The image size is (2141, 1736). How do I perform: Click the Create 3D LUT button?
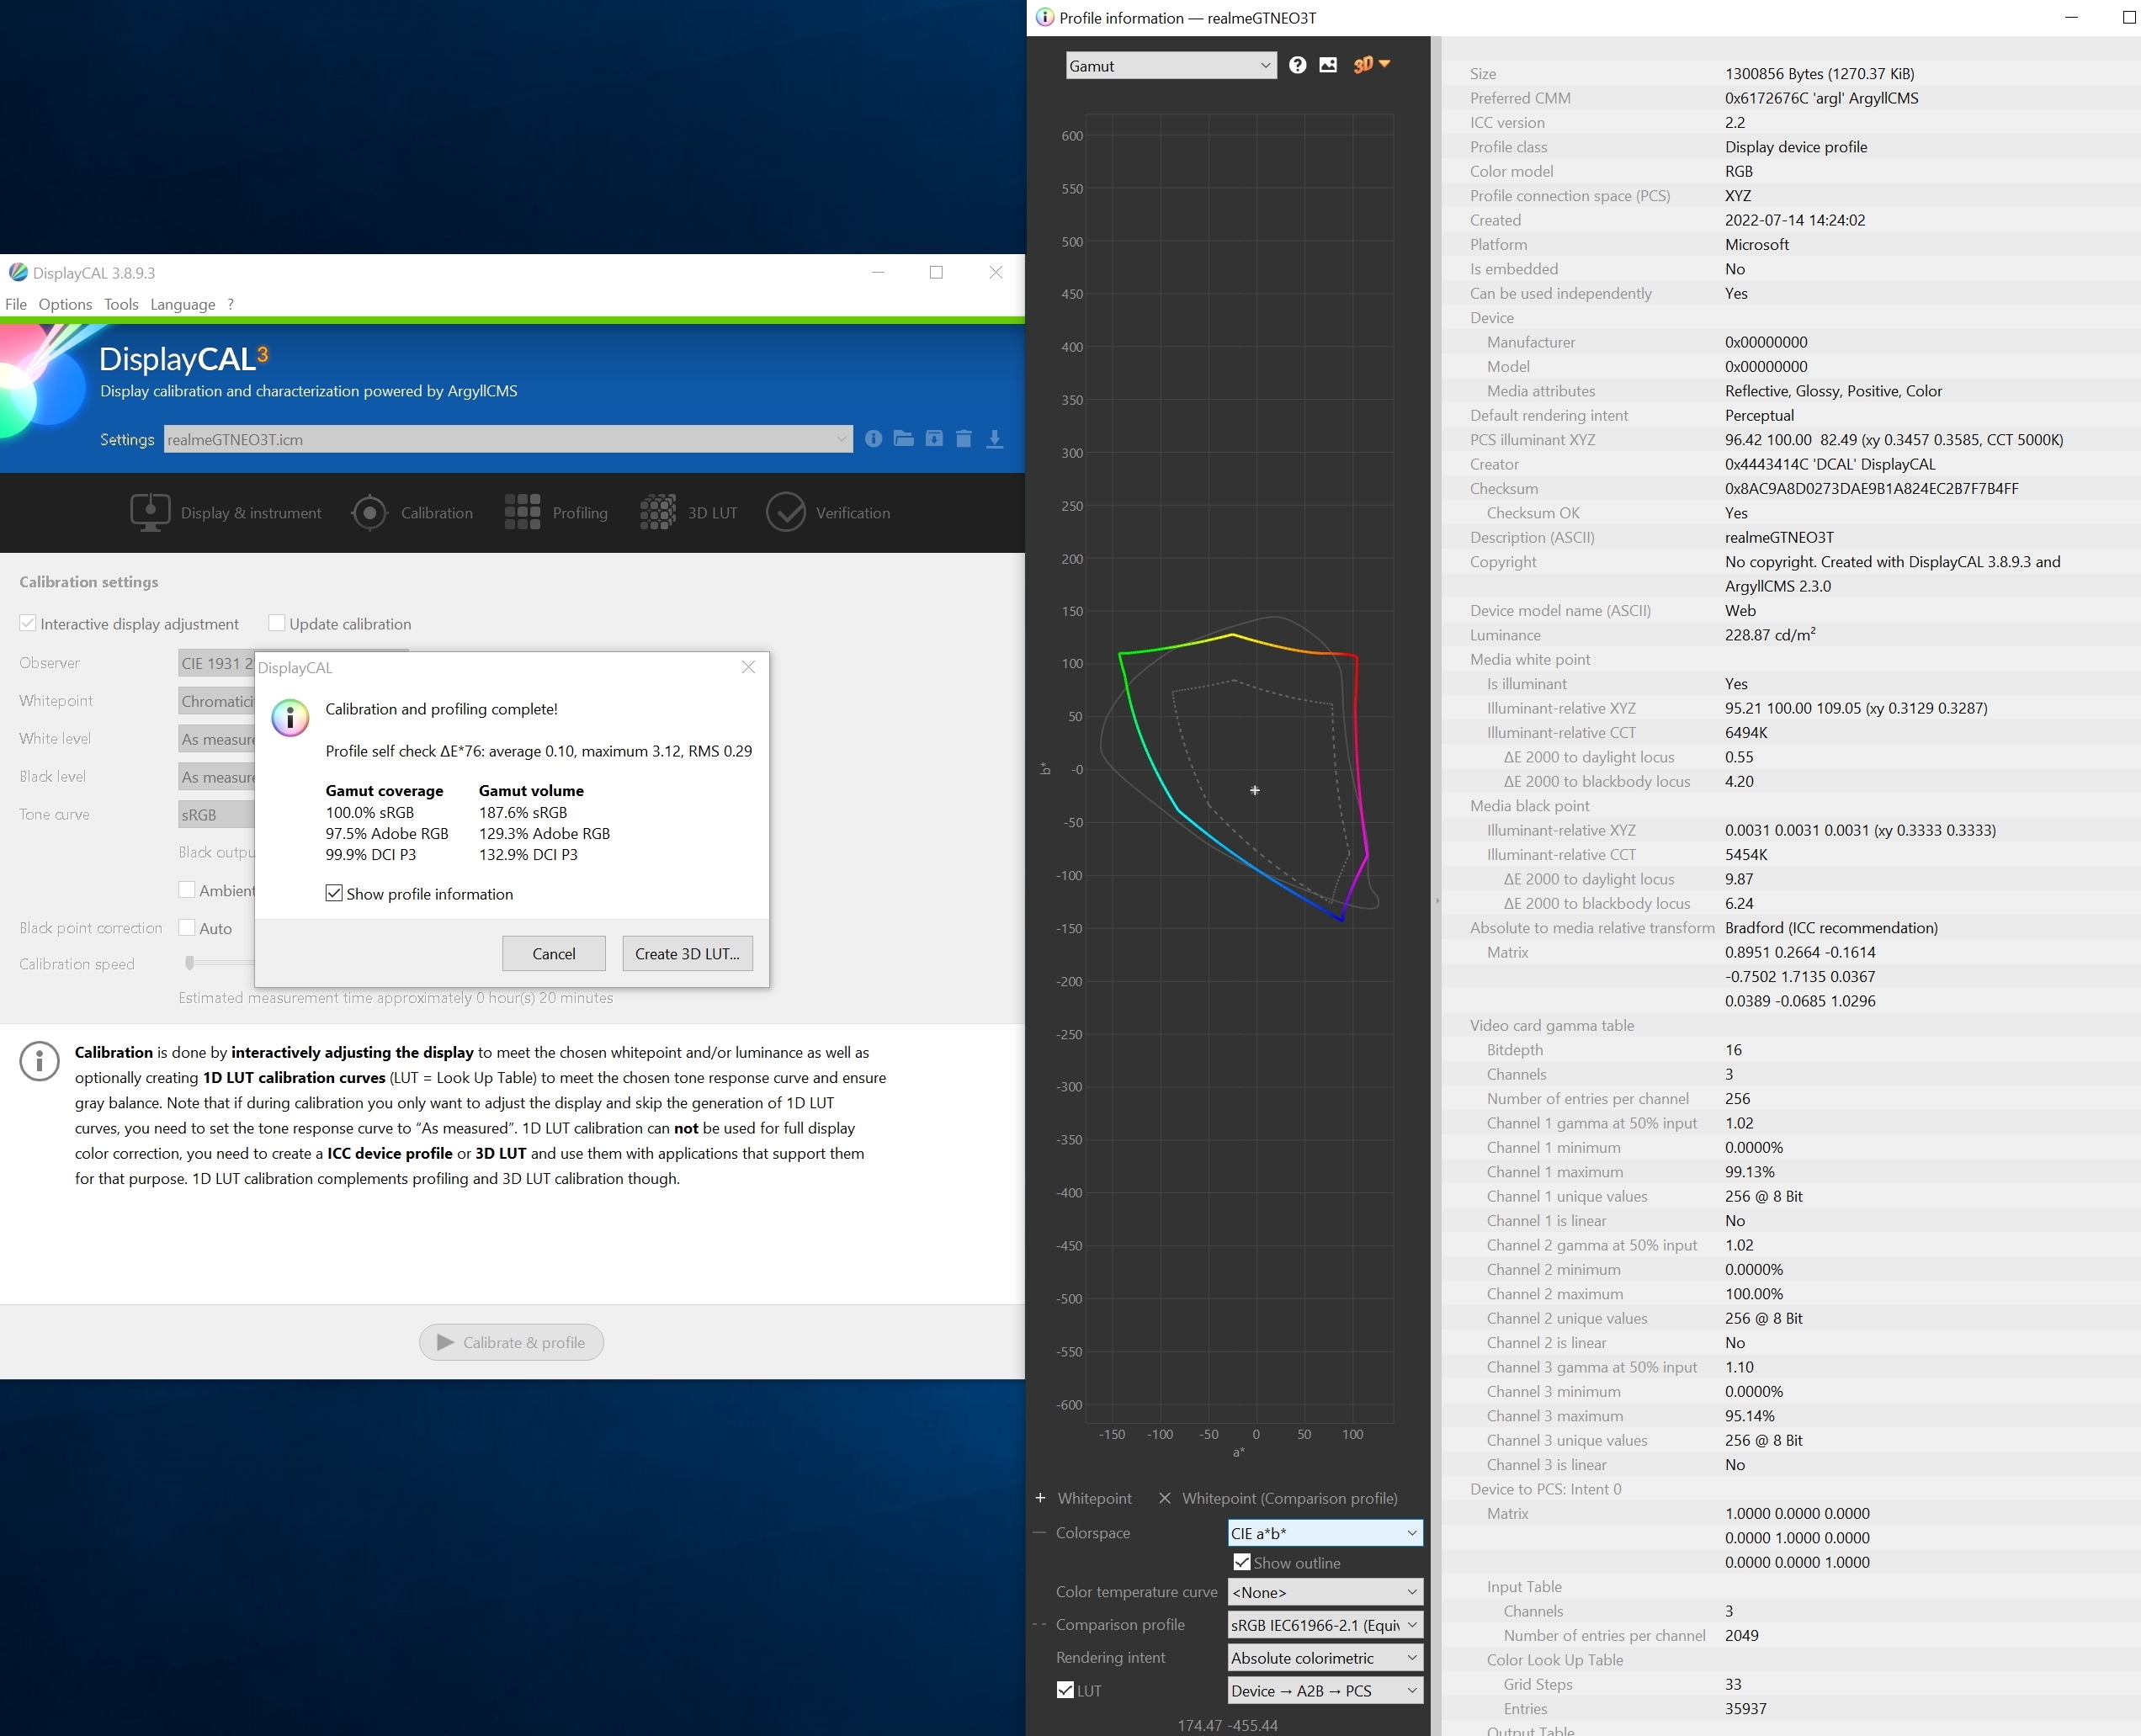pyautogui.click(x=687, y=954)
